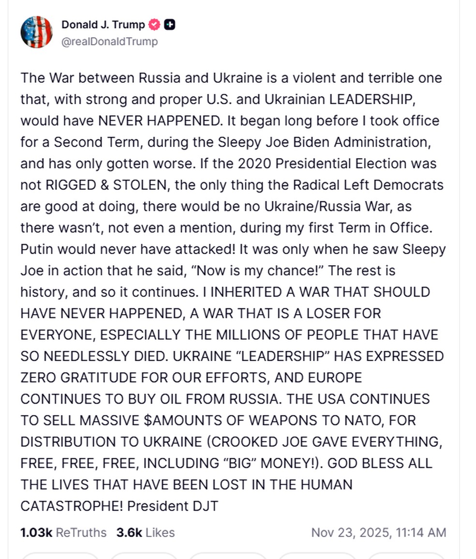Click the black plus badge beside the checkmark

169,25
